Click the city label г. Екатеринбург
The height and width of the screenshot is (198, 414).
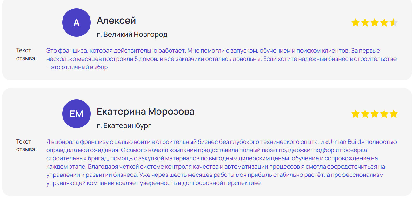click(124, 125)
